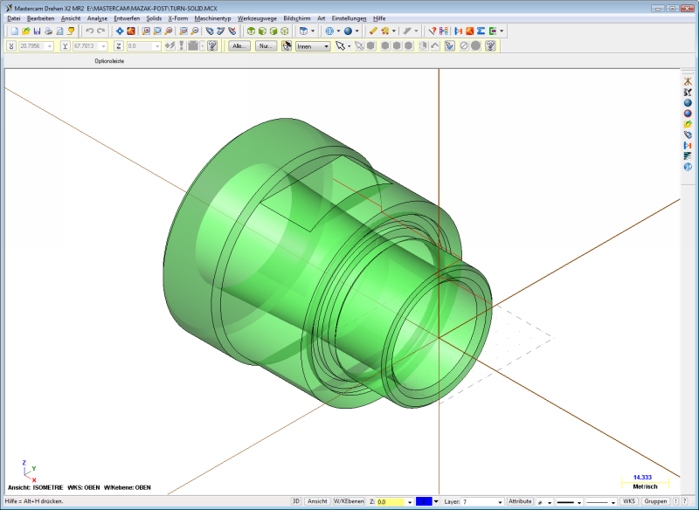This screenshot has width=699, height=510.
Task: Open the Werkzeugwege menu
Action: click(257, 18)
